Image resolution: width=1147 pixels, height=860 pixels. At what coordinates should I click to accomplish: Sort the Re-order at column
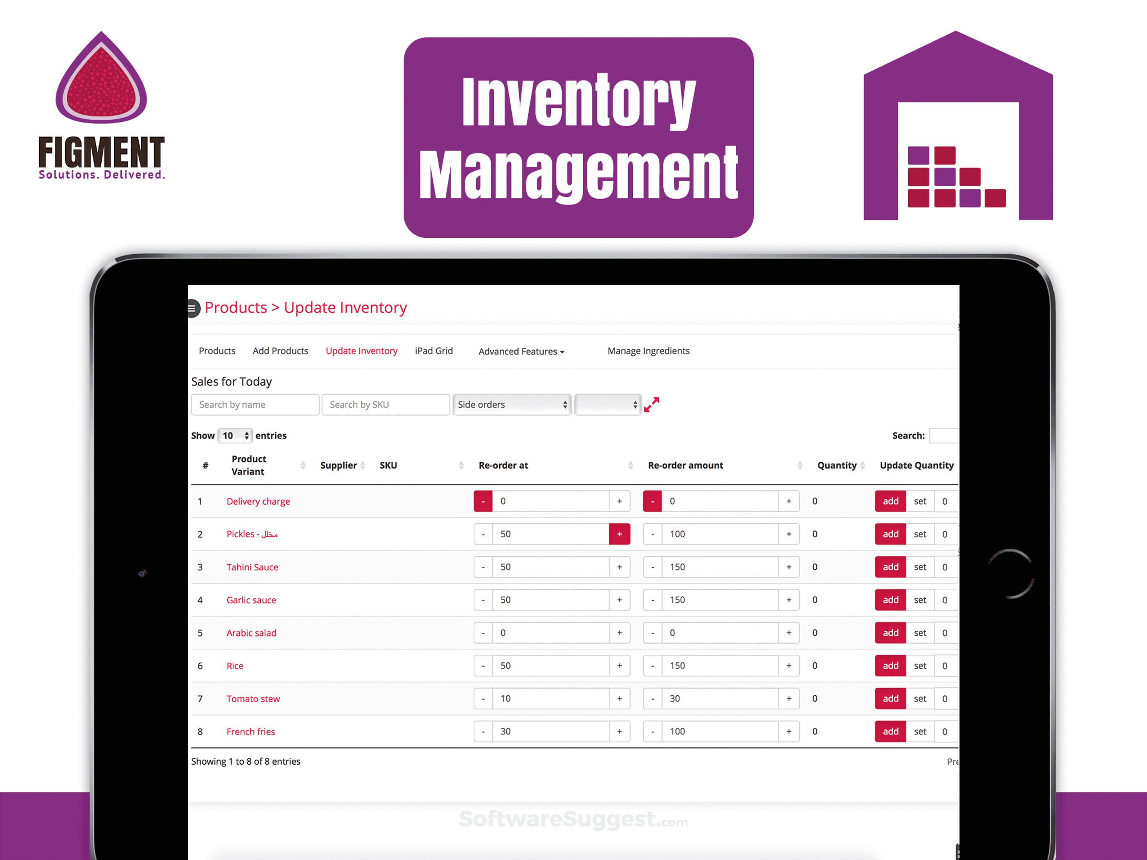click(x=631, y=465)
